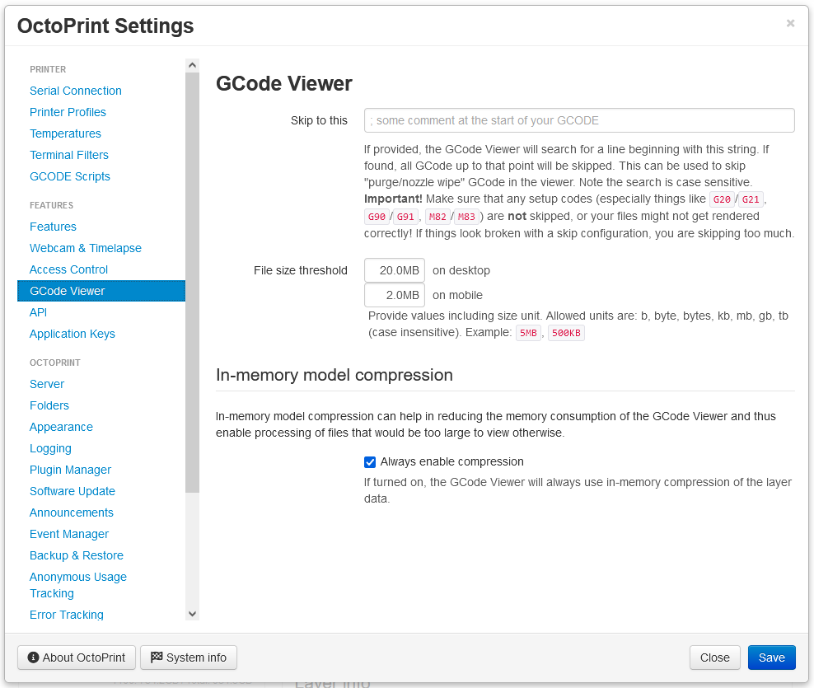Dismiss settings via the × icon

pyautogui.click(x=790, y=23)
